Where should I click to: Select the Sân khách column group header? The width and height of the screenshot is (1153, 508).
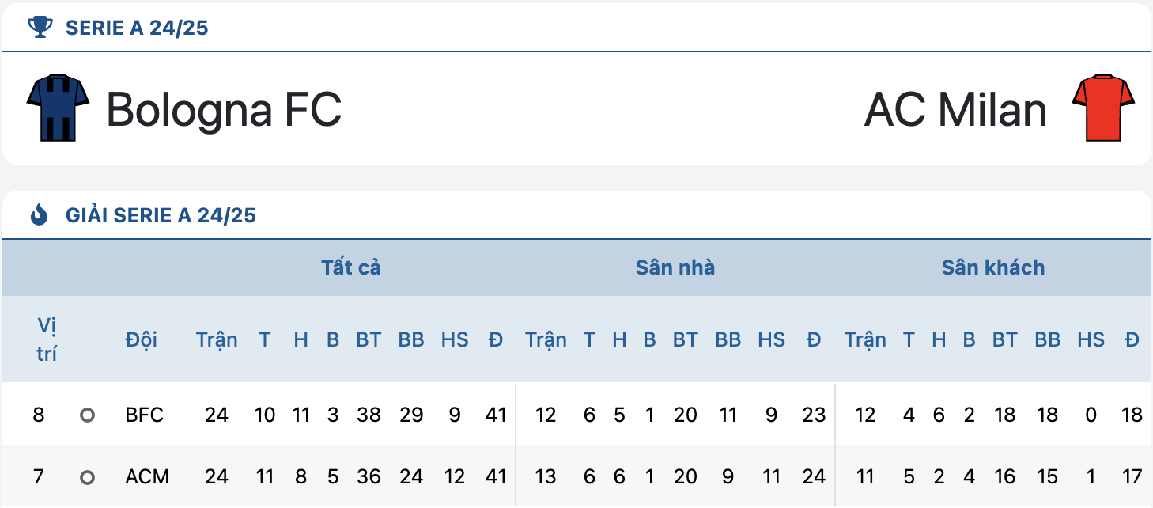(x=993, y=267)
